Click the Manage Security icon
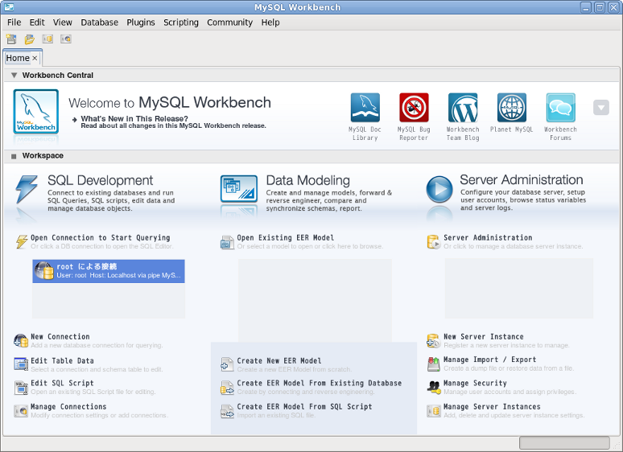Image resolution: width=623 pixels, height=452 pixels. [x=434, y=388]
